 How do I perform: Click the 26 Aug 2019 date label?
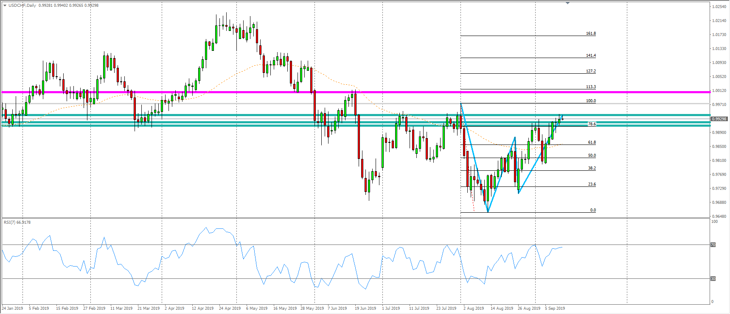click(x=529, y=308)
